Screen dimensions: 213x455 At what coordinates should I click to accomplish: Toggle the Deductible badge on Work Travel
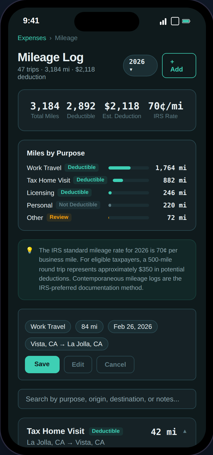[x=82, y=167]
